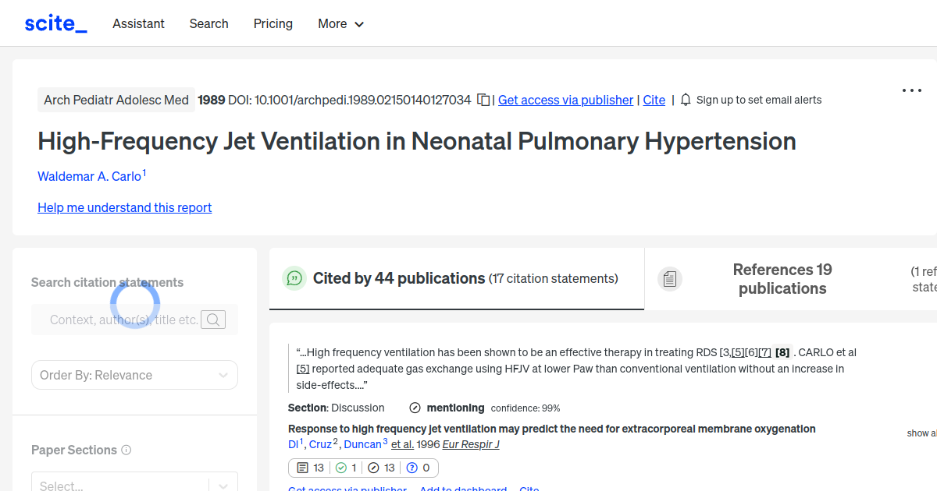Click the search magnifier in citation search

[x=213, y=320]
